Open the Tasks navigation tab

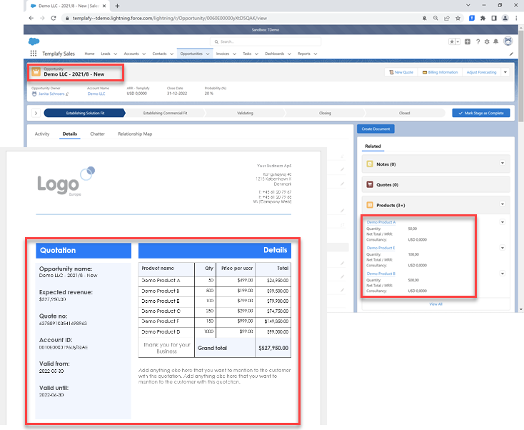coord(247,54)
